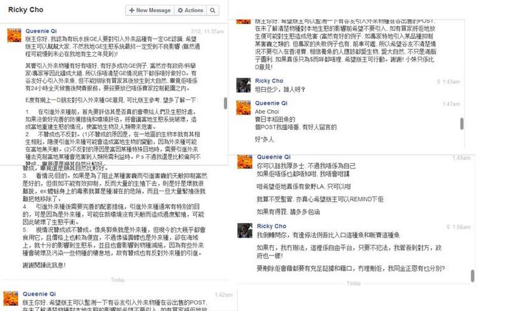Open Queenie Qi name link at 11:37am
Image resolution: width=510 pixels, height=311 pixels.
(x=41, y=31)
